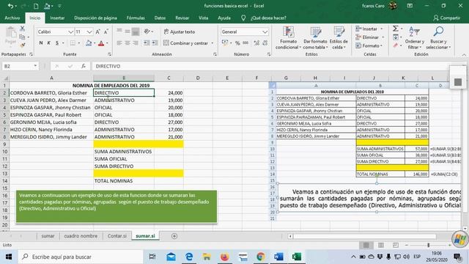The height and width of the screenshot is (264, 469).
Task: Apply thousands separator style icon
Action: tap(245, 43)
